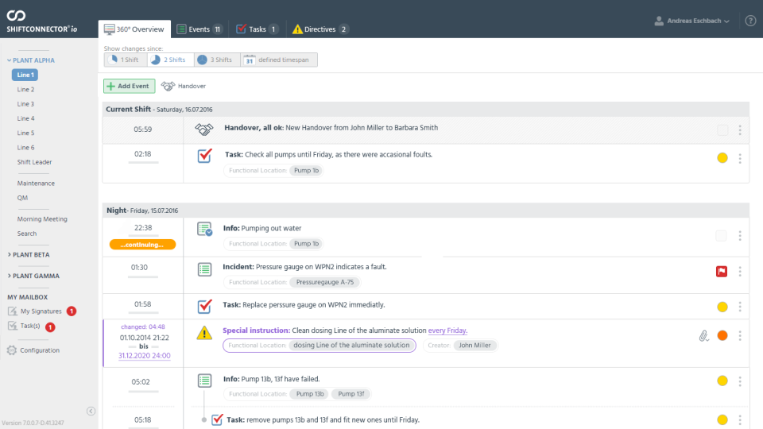Open three-dot menu on Special instruction row

click(x=740, y=335)
